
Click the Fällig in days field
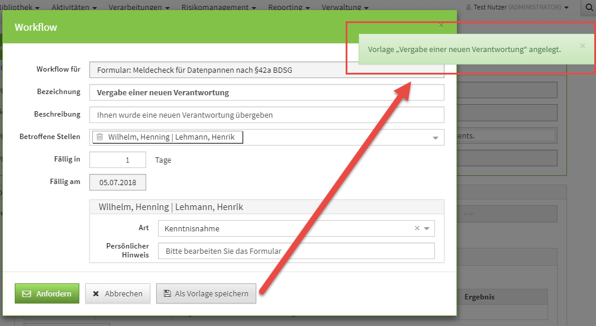(x=118, y=160)
